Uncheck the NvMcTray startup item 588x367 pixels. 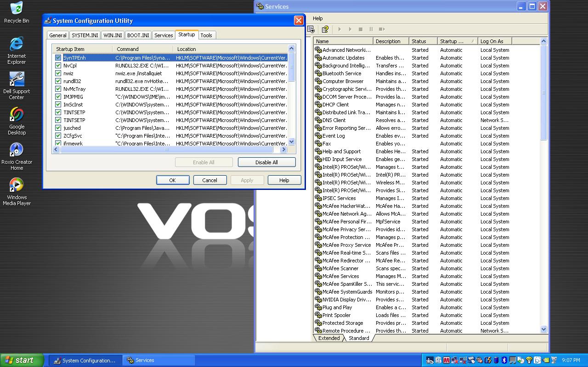[58, 89]
